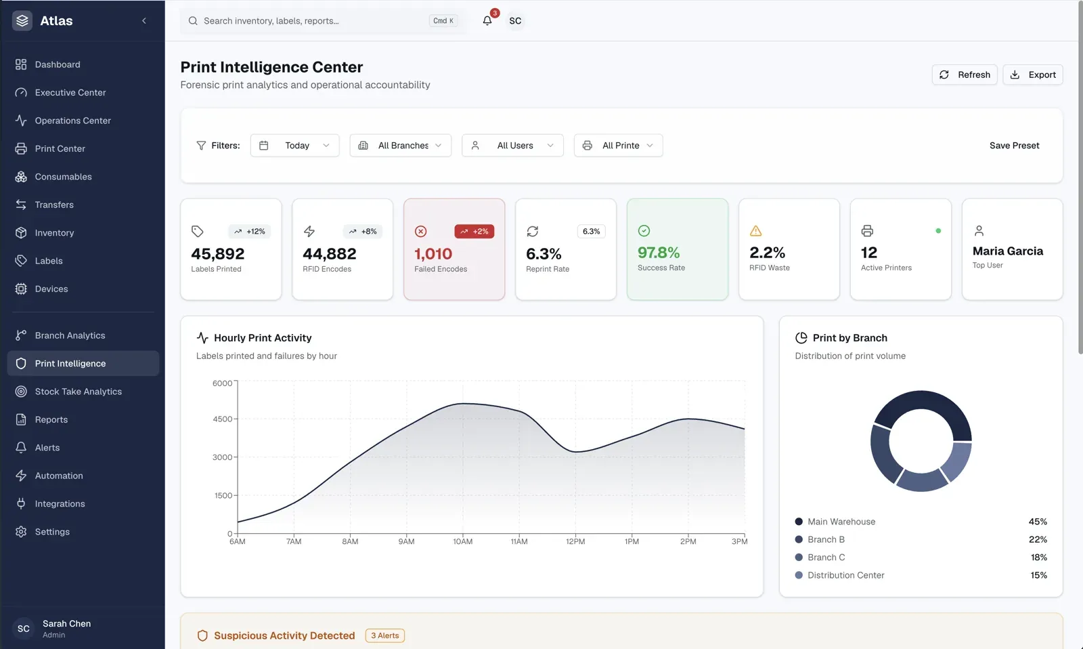
Task: Click the Alerts bell icon in sidebar
Action: pos(21,448)
